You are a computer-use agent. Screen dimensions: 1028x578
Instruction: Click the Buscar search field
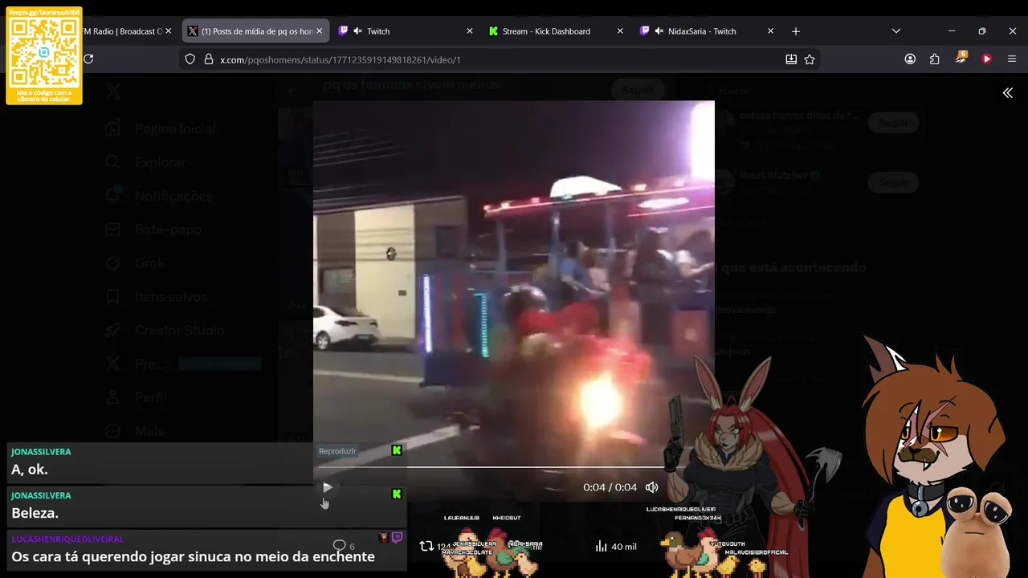point(811,91)
